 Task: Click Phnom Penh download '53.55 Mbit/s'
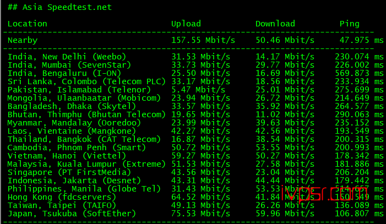[x=285, y=147]
